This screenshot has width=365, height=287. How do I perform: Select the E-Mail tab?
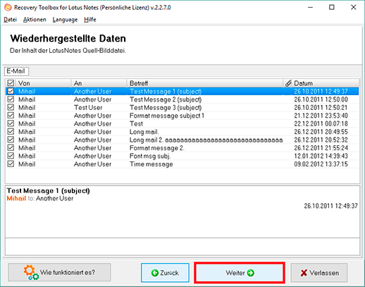coord(16,71)
